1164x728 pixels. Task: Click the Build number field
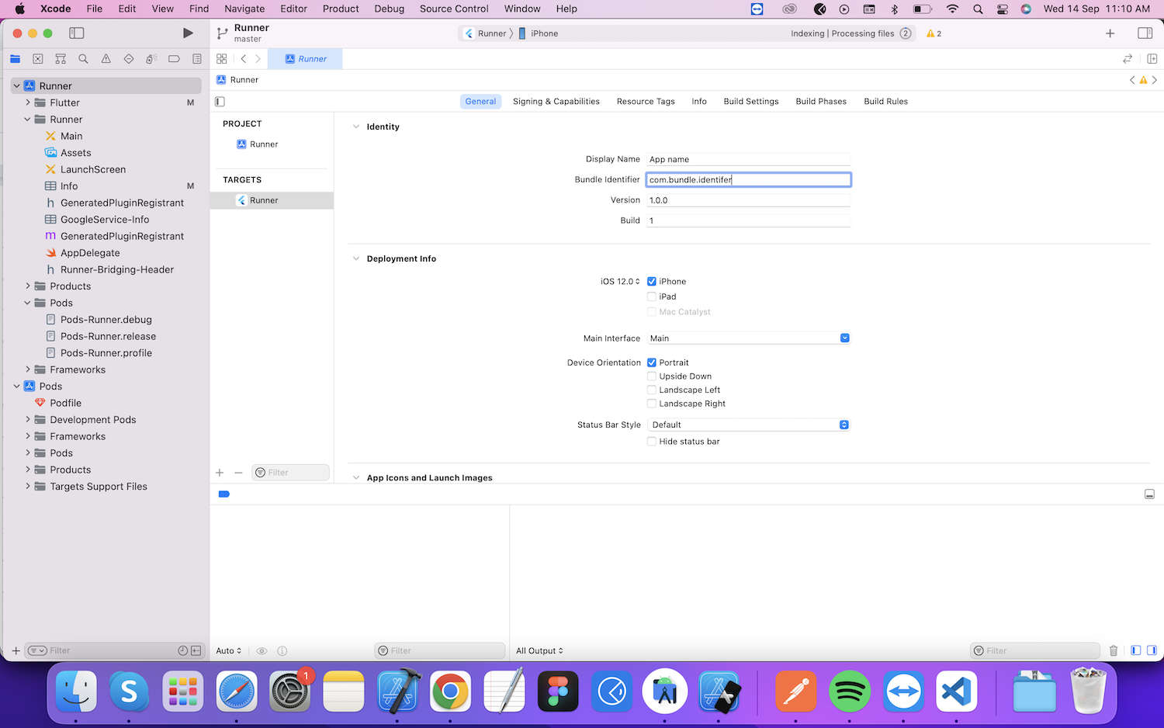tap(749, 220)
